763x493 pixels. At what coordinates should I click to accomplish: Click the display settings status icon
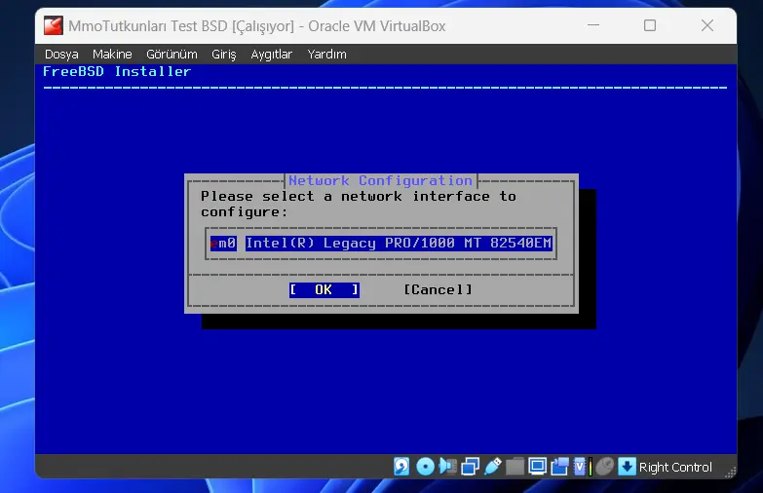(x=537, y=467)
